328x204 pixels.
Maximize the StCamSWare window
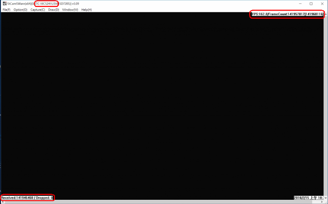pos(311,4)
